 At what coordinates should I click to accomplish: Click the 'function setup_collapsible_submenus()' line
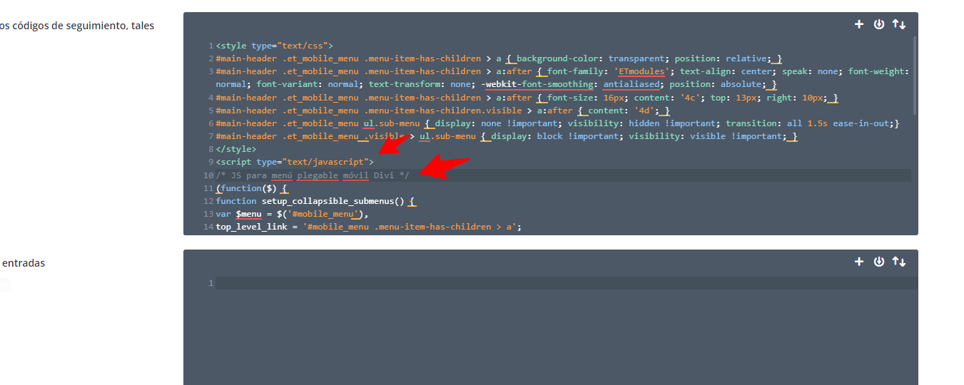coord(316,201)
